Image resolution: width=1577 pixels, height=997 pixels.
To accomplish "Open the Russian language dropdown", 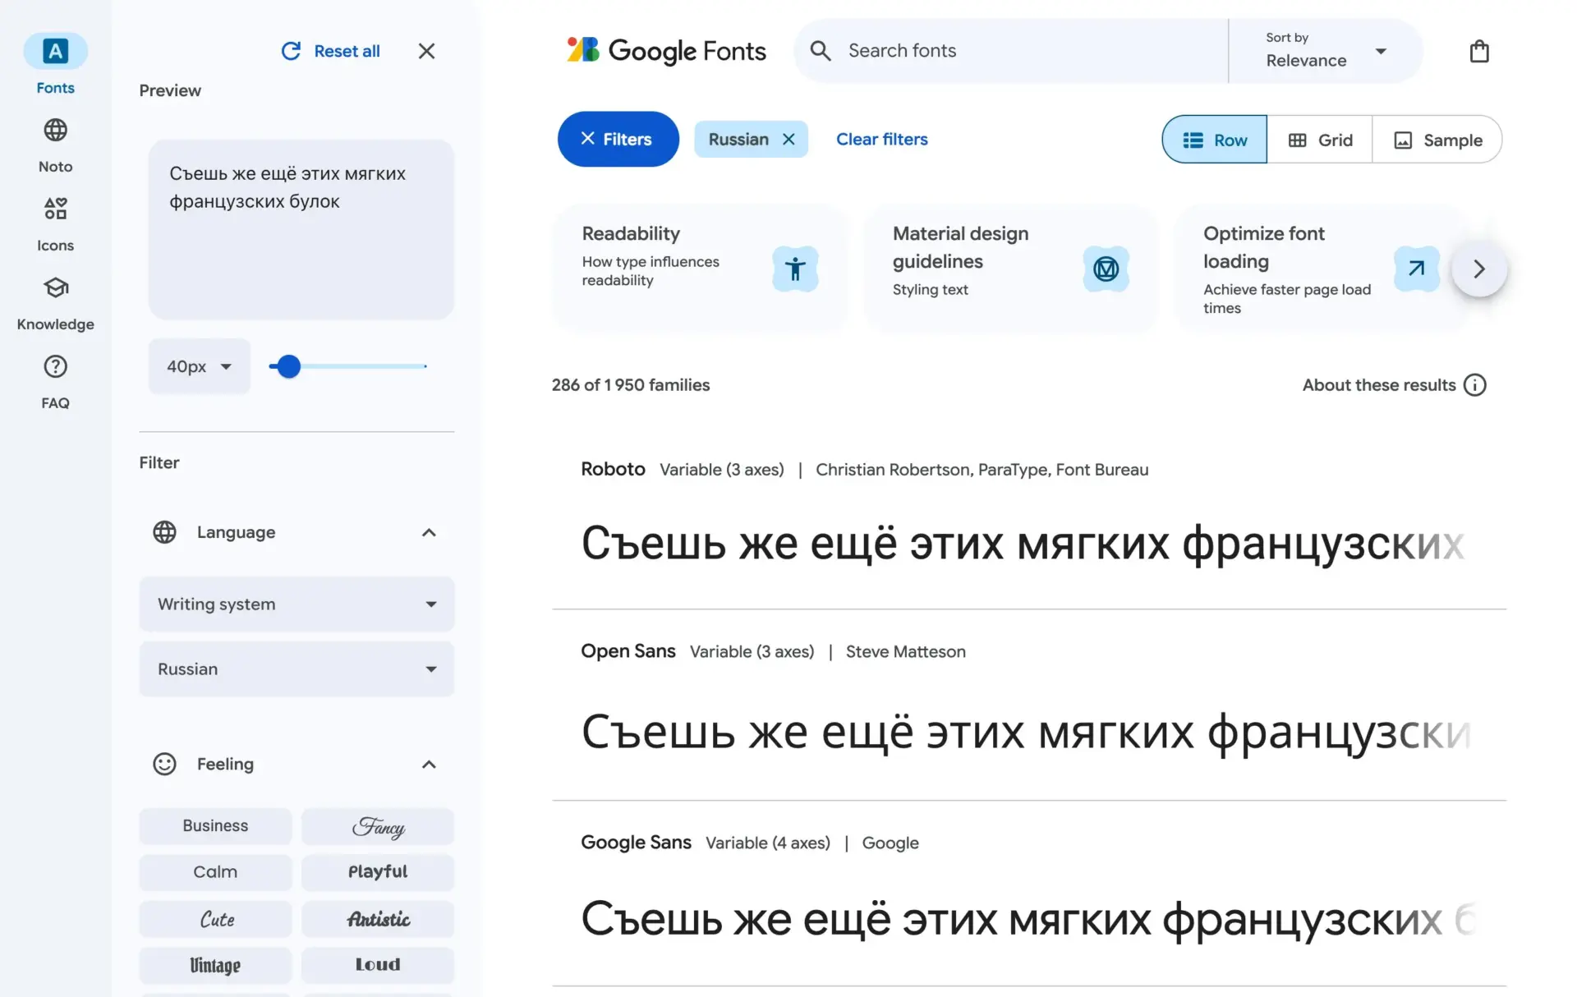I will point(297,668).
